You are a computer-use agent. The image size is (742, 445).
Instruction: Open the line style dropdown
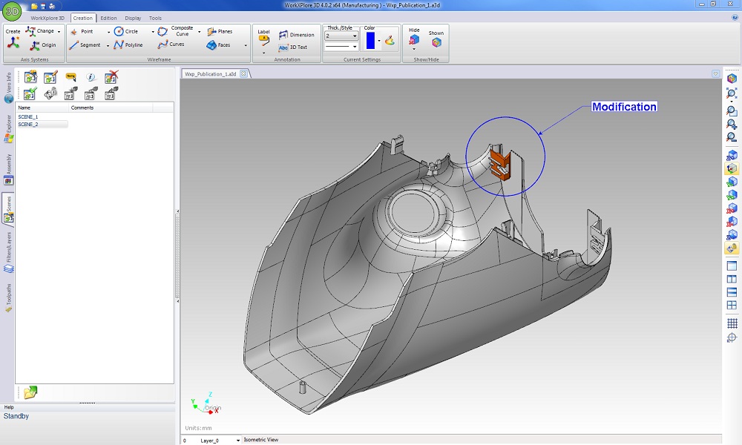(x=355, y=47)
